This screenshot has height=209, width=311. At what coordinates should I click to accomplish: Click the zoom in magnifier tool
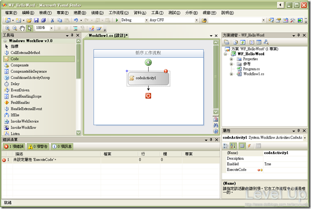(x=8, y=28)
